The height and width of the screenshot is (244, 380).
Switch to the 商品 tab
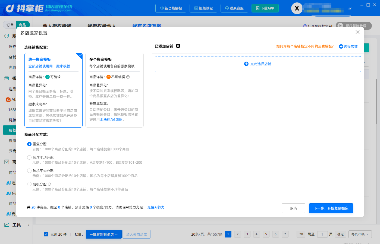click(x=23, y=25)
